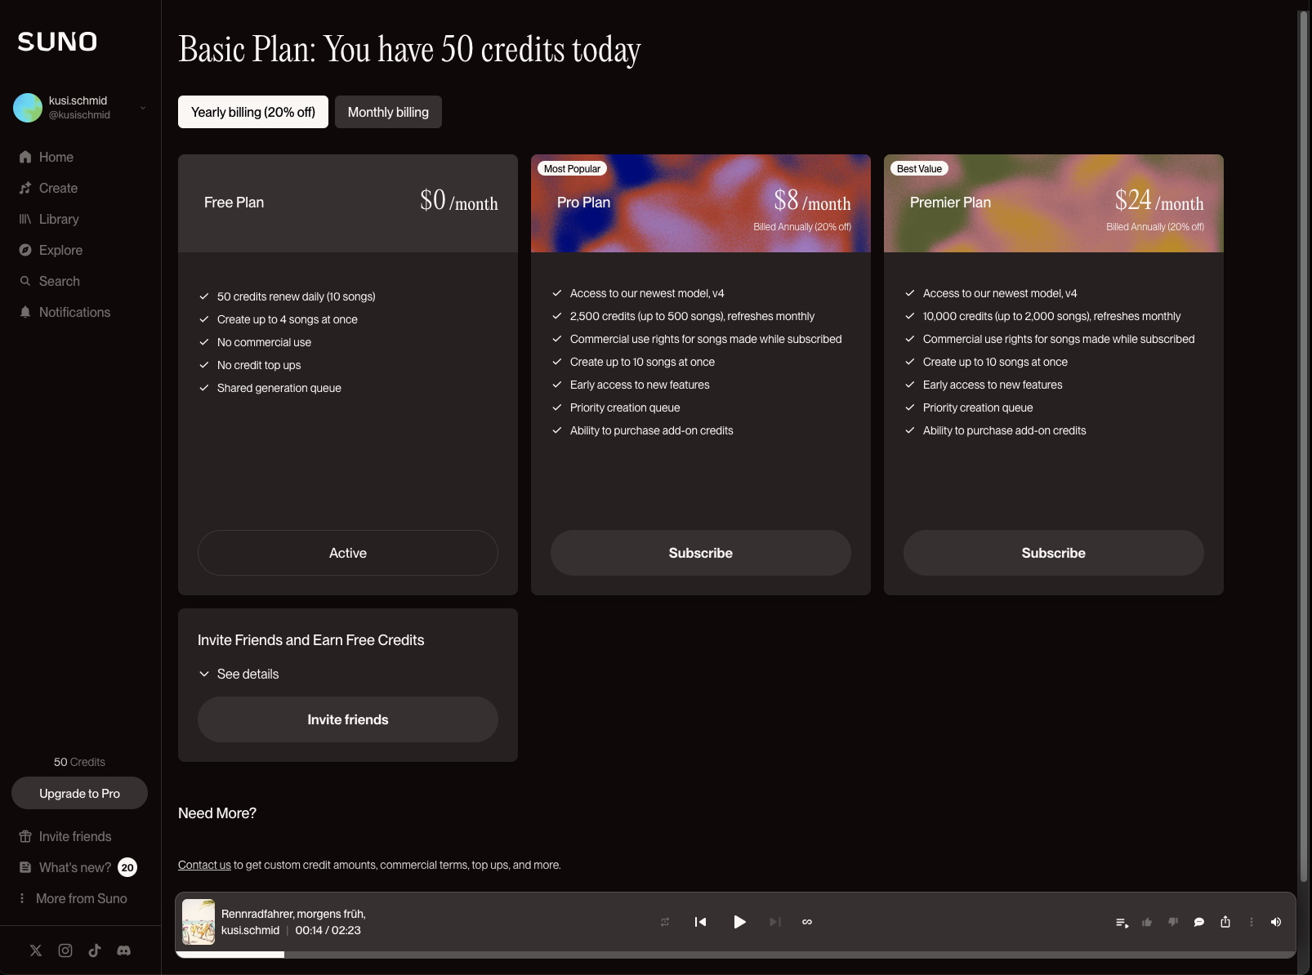Click 'No commercial use' feature text
This screenshot has width=1312, height=975.
264,342
